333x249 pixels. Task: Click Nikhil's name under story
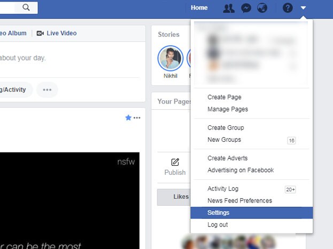pyautogui.click(x=171, y=76)
